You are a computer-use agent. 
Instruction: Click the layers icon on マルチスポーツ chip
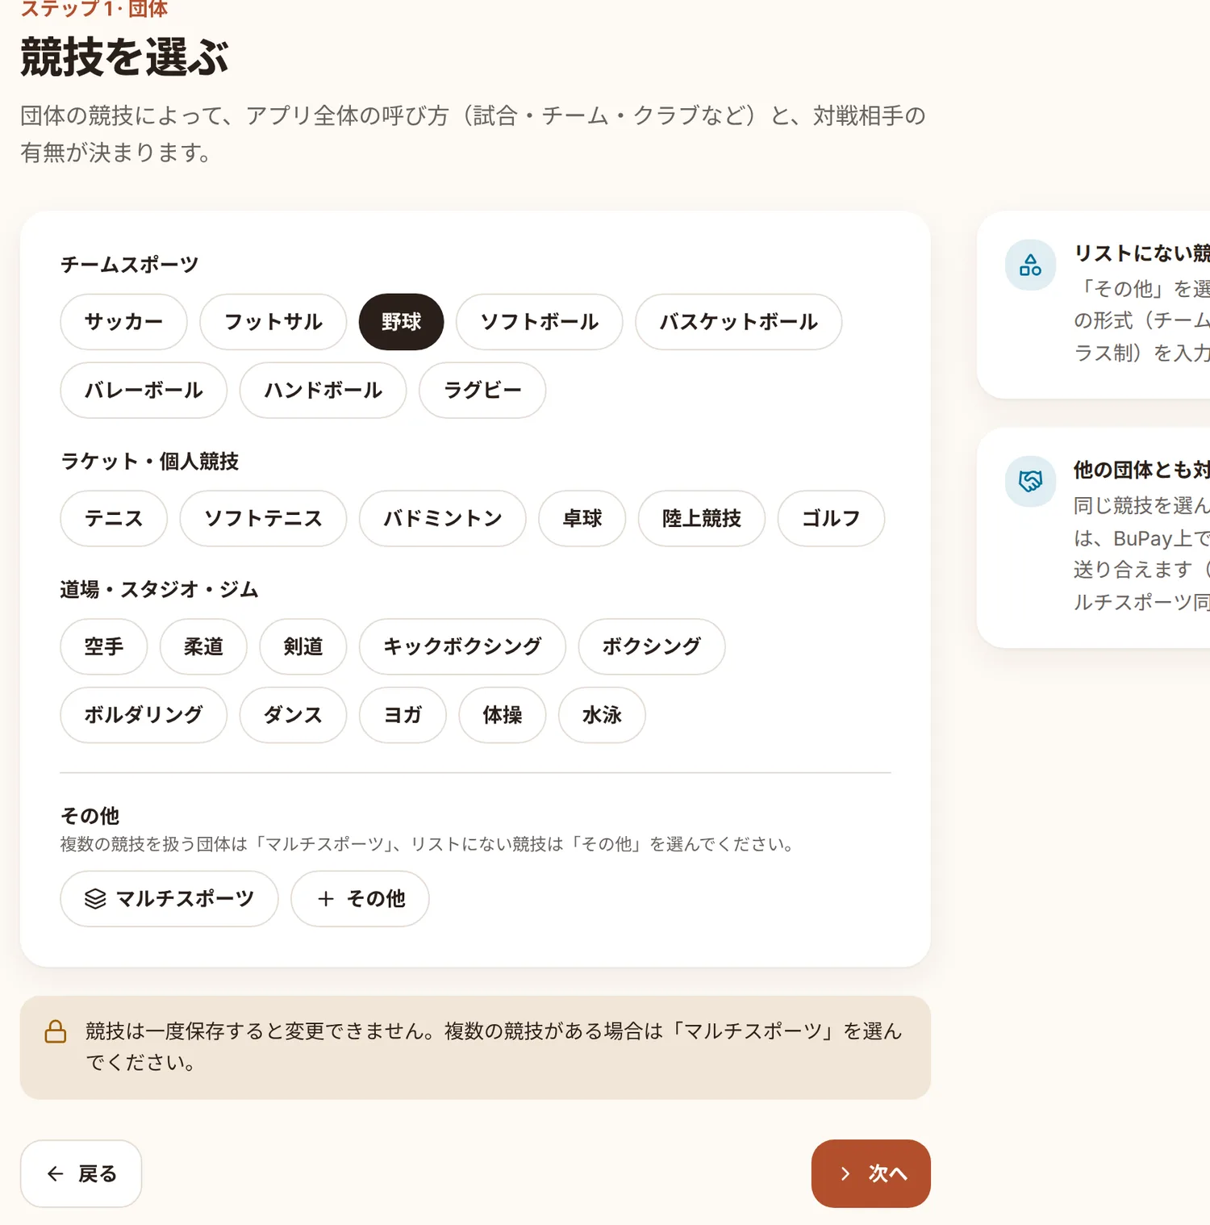(x=95, y=898)
